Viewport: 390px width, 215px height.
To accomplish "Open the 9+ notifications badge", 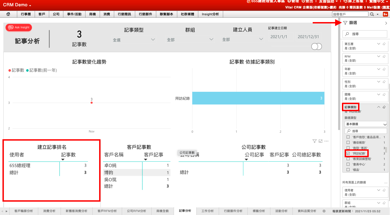I will 385,14.
